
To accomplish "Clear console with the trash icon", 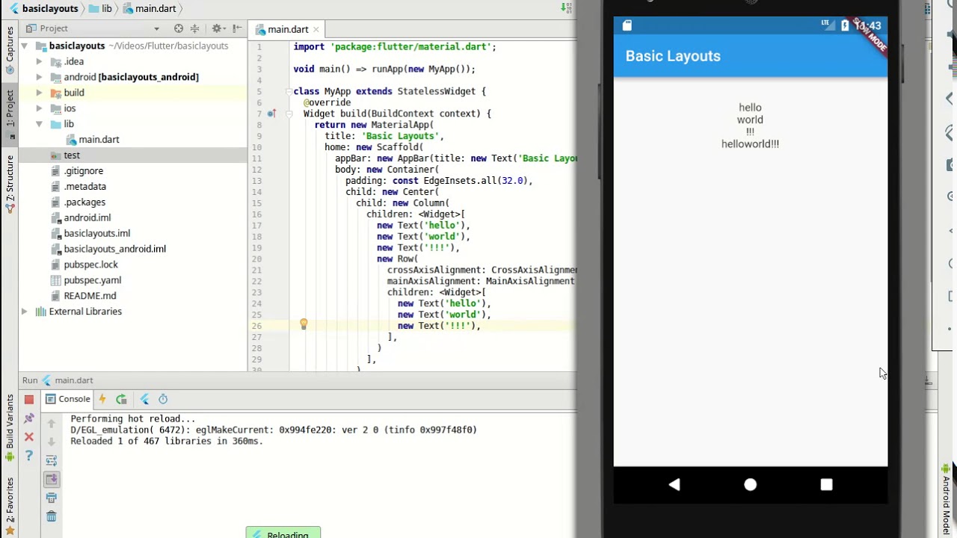I will [52, 516].
